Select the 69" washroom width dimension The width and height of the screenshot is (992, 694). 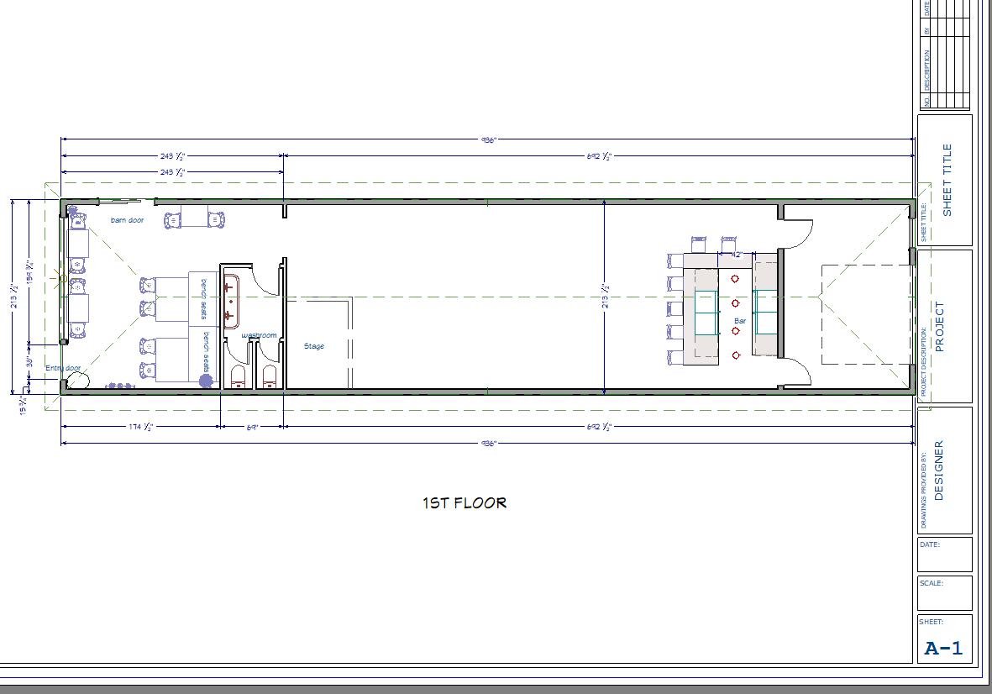[252, 427]
